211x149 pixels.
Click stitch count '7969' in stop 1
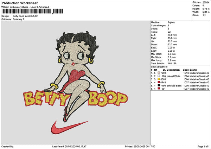tap(163, 73)
